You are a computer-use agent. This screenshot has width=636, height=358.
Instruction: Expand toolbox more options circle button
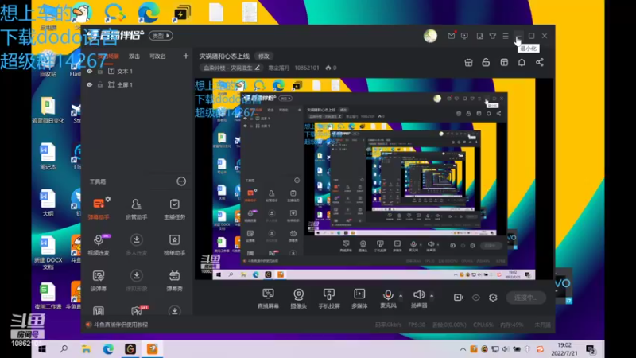click(x=181, y=181)
